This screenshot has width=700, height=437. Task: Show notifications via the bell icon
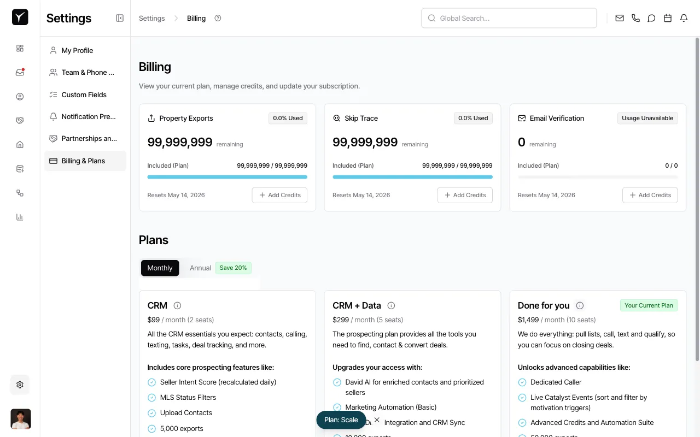pyautogui.click(x=684, y=17)
